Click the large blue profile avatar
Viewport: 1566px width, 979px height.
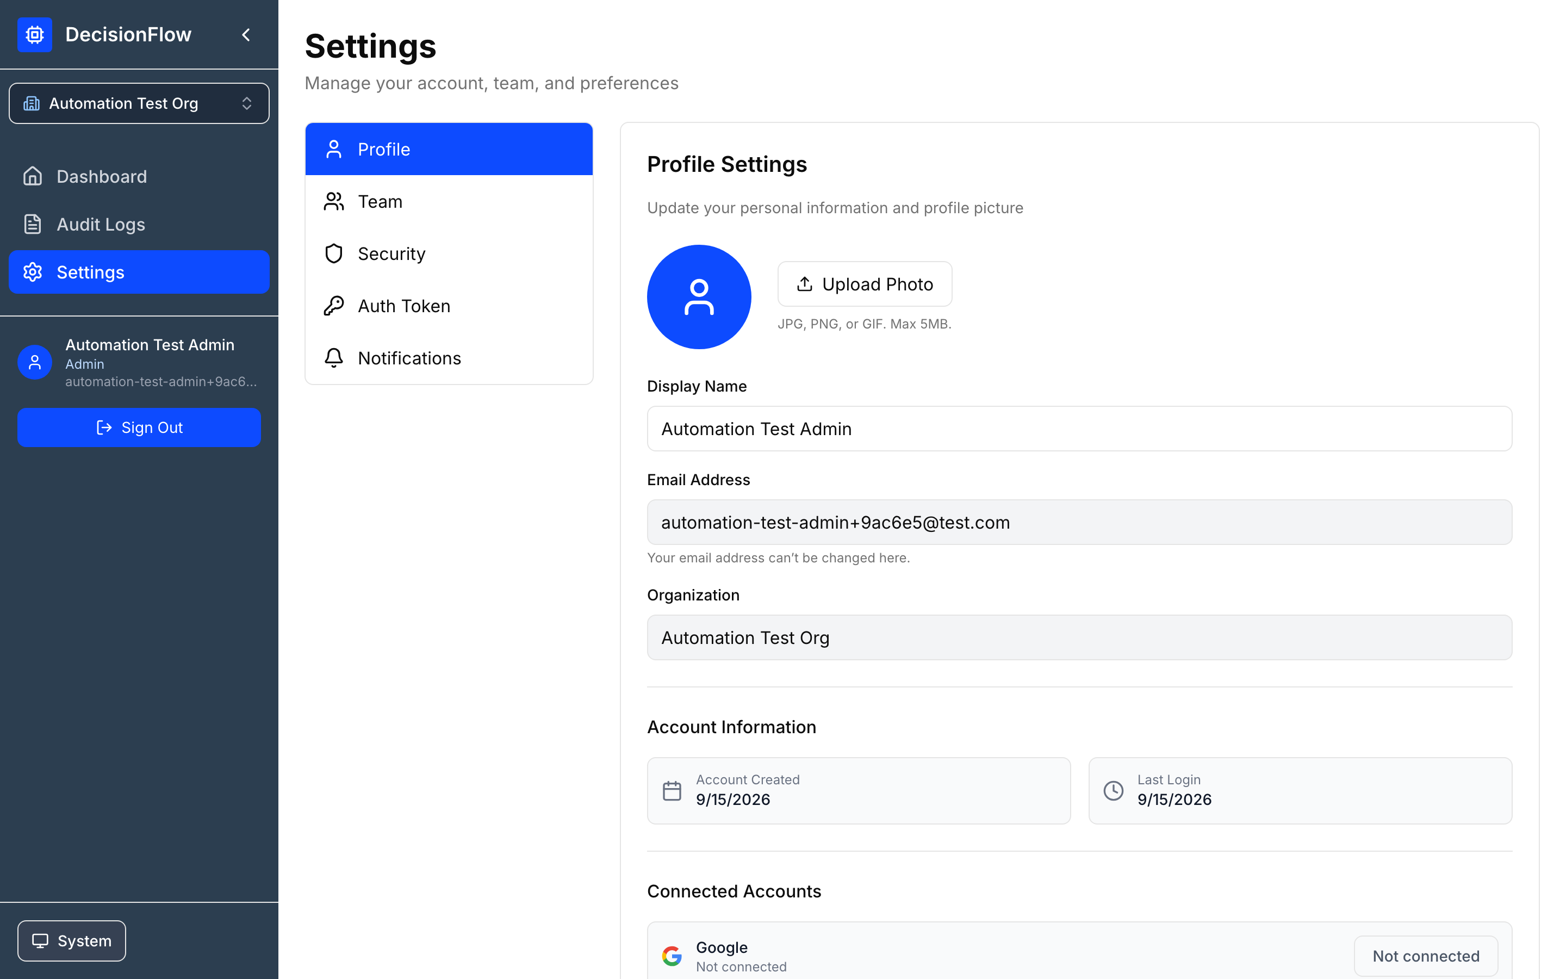[x=699, y=297]
